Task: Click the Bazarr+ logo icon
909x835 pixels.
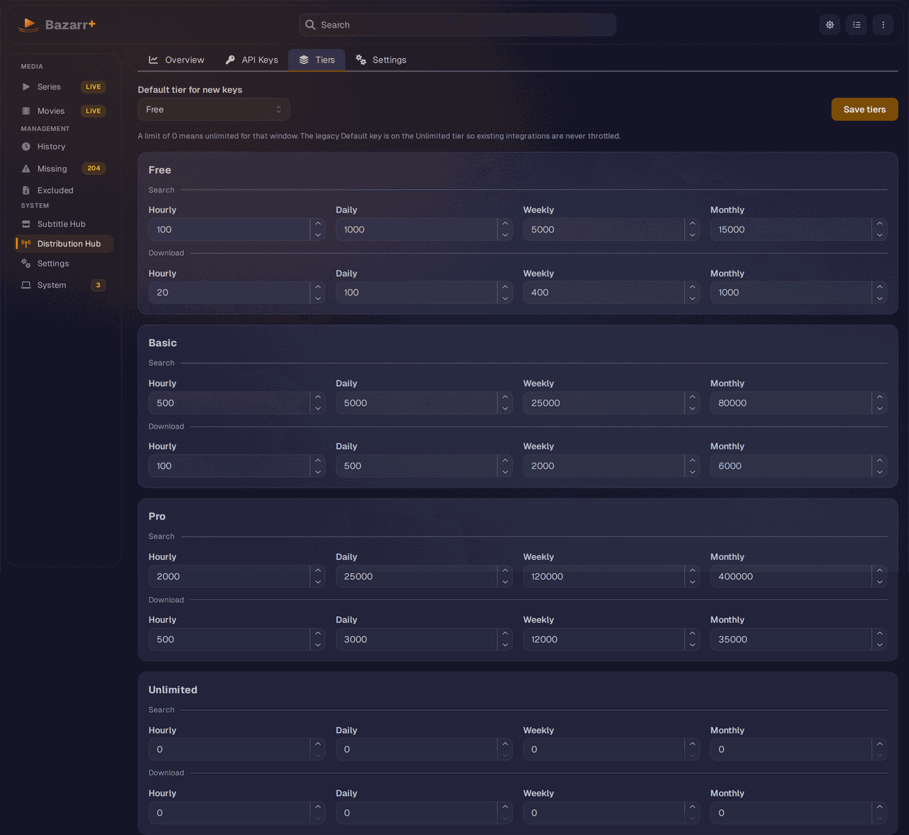Action: [x=28, y=25]
